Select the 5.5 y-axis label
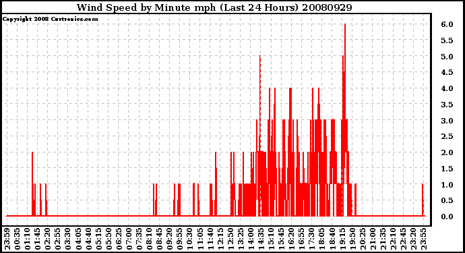This screenshot has height=253, width=465. click(447, 40)
